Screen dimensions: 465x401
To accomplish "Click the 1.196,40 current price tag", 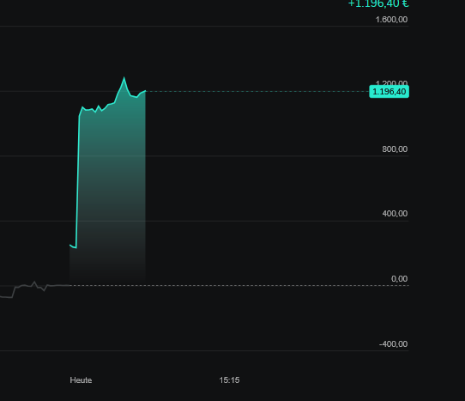I will point(390,91).
